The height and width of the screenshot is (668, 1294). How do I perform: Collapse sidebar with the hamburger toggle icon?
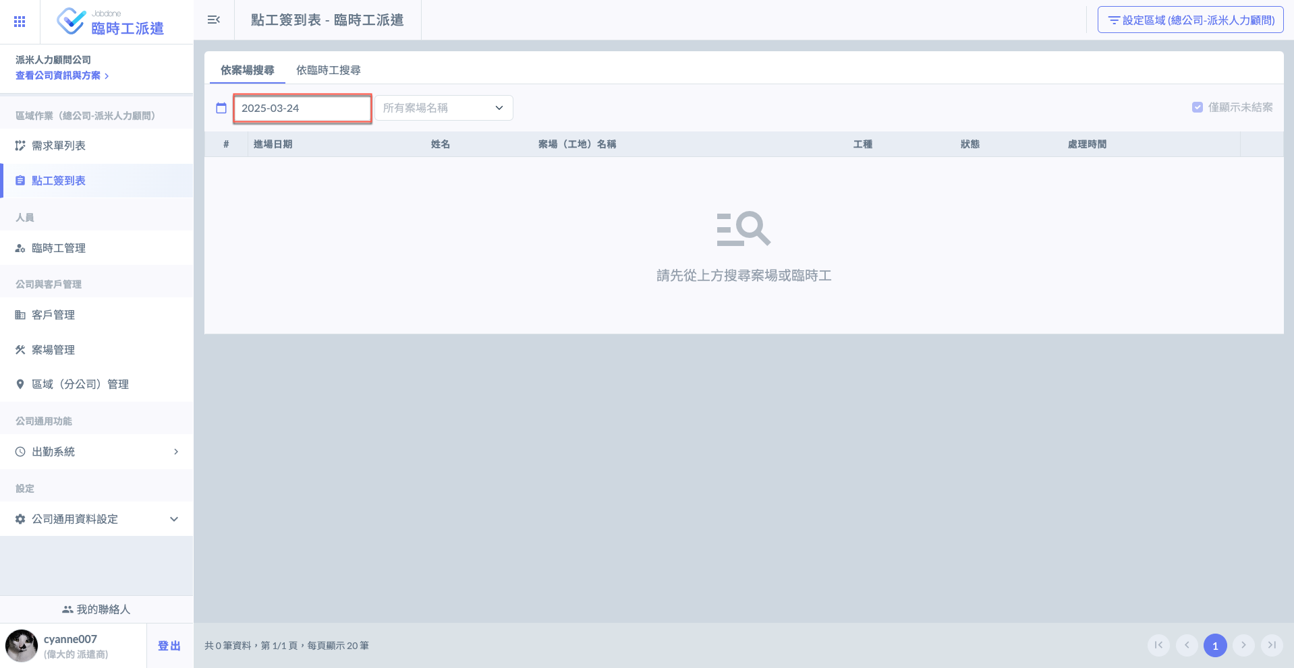point(214,20)
